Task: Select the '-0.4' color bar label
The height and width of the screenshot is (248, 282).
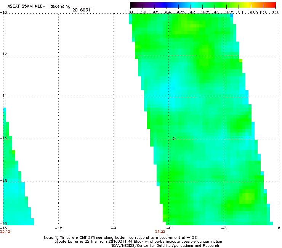Action: 167,12
